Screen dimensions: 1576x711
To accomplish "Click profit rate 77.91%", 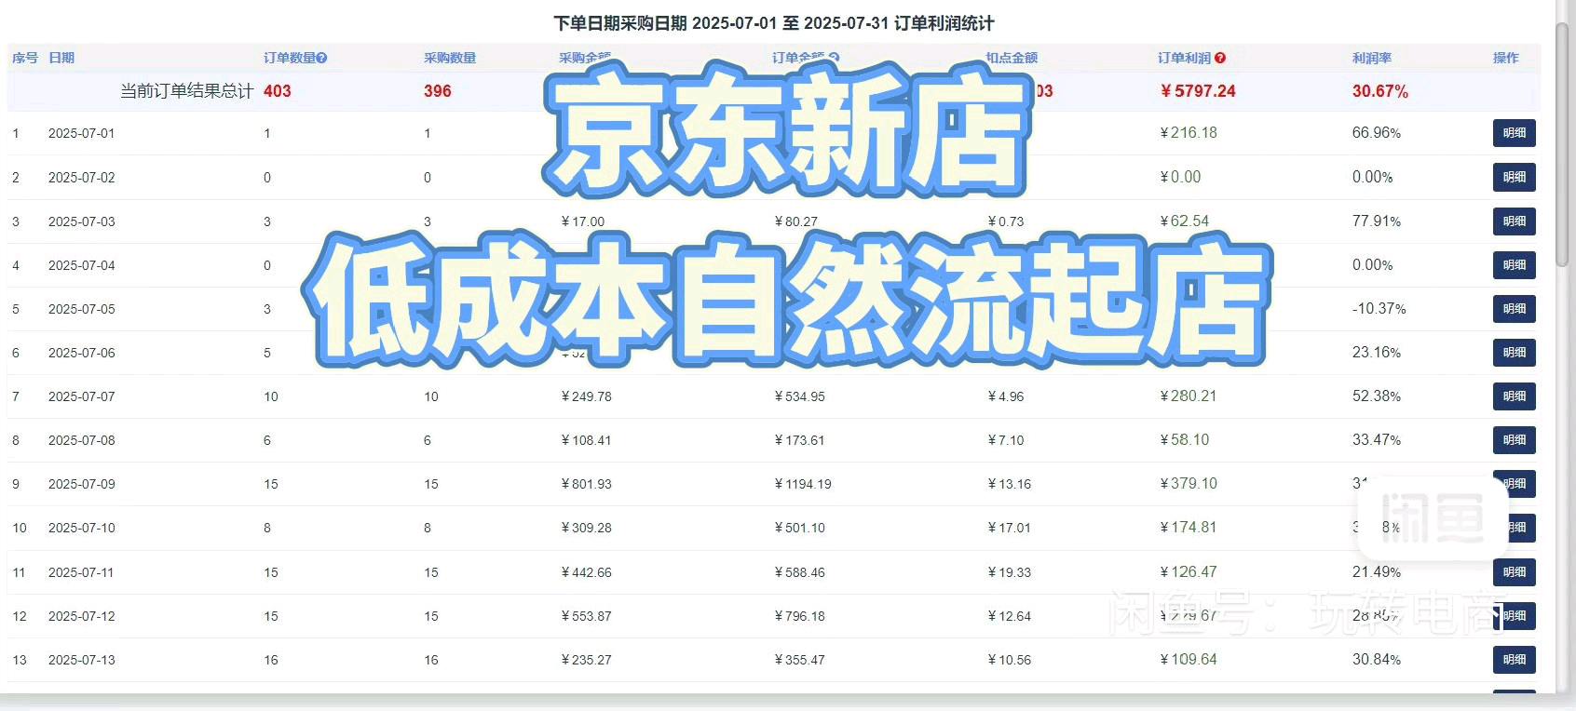I will click(x=1377, y=221).
